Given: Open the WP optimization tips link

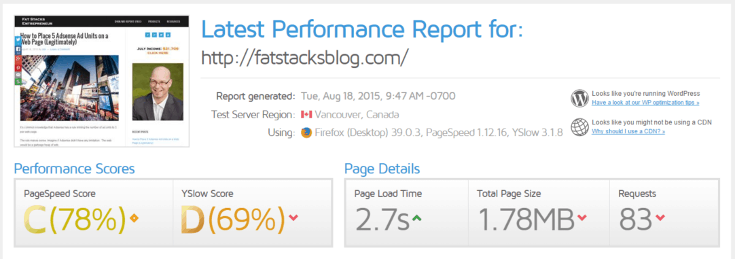Looking at the screenshot, I should 645,102.
